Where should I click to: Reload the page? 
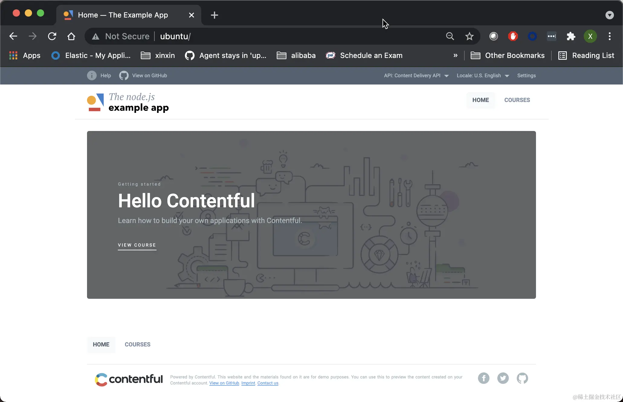52,37
